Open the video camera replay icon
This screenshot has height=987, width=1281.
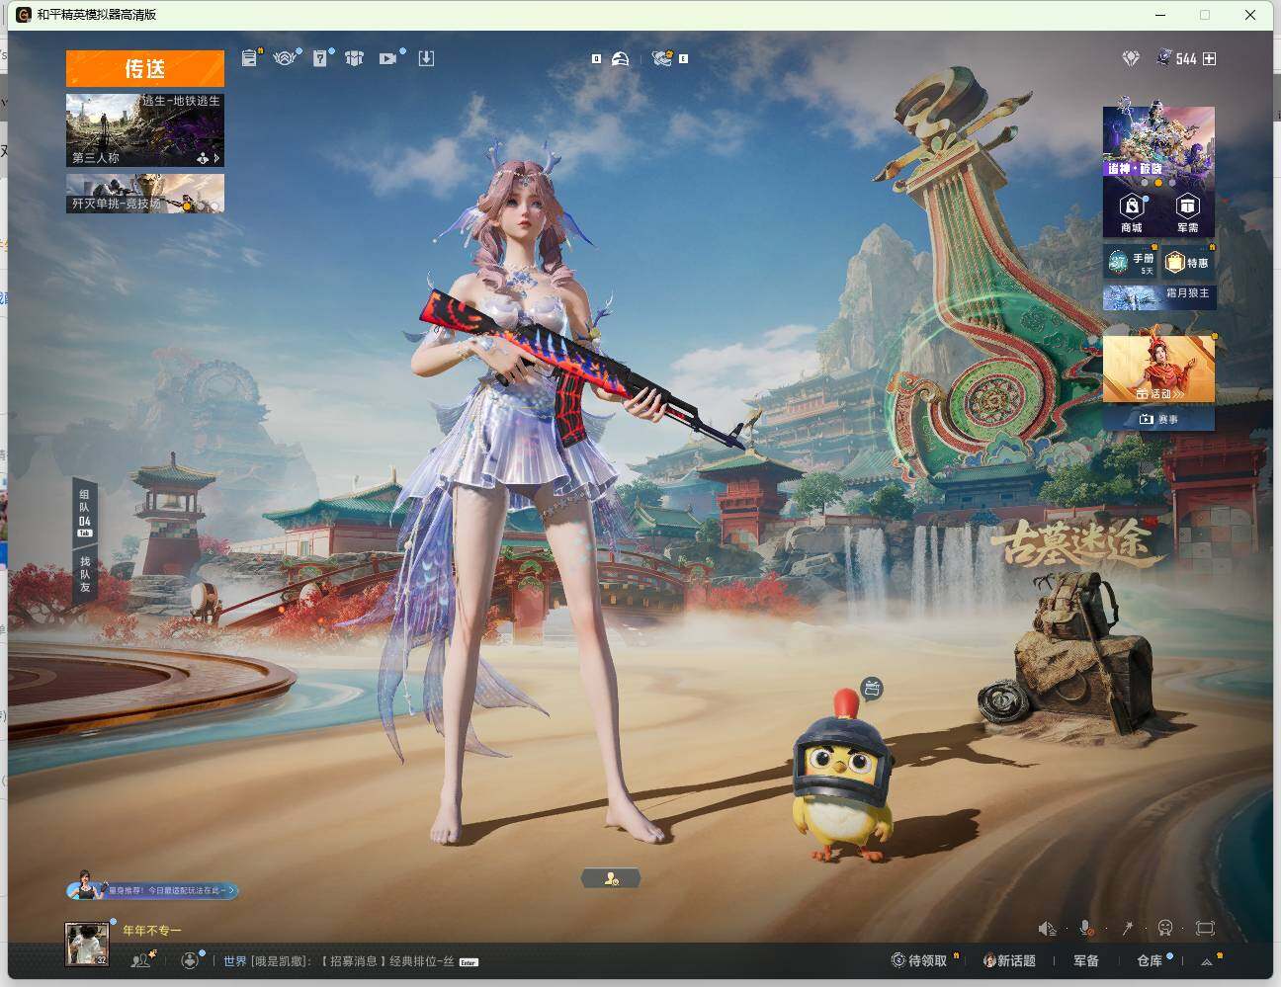tap(387, 58)
